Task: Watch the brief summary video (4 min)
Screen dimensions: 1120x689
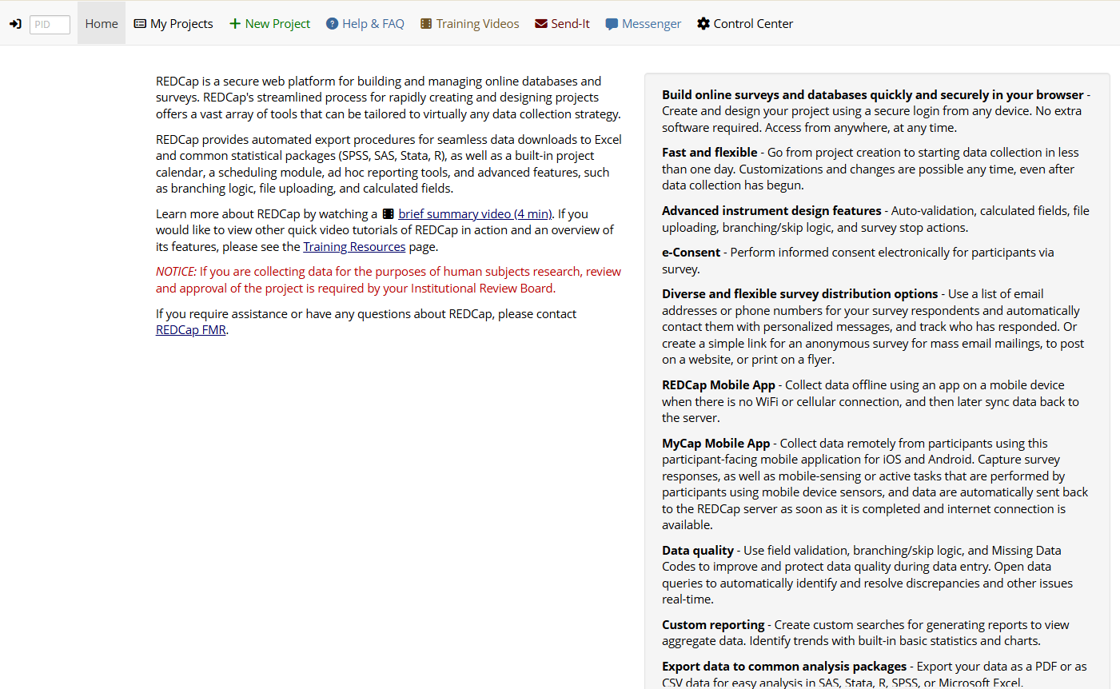Action: click(x=475, y=214)
